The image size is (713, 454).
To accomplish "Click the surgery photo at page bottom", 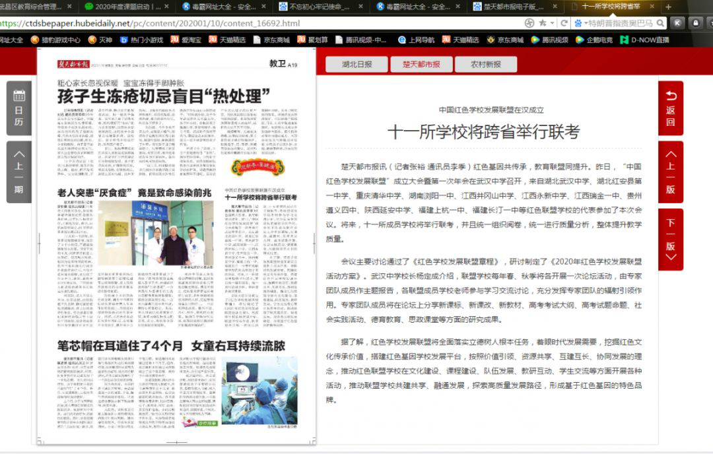I will (259, 391).
